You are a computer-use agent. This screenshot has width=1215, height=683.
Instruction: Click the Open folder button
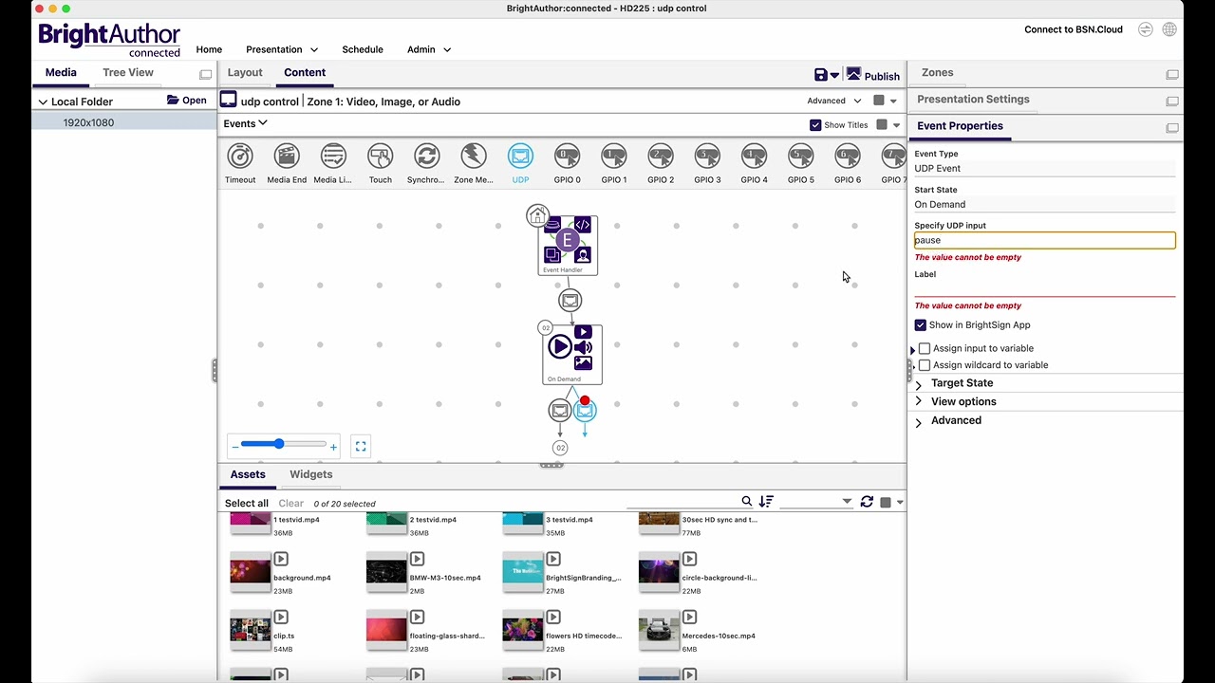point(187,101)
